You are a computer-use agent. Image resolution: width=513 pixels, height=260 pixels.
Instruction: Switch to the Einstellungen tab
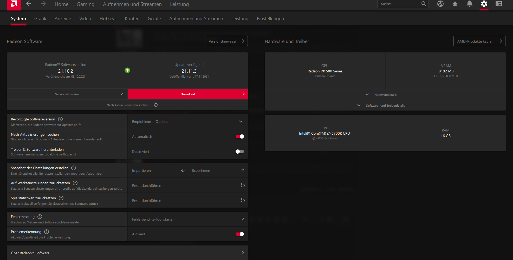click(x=270, y=19)
